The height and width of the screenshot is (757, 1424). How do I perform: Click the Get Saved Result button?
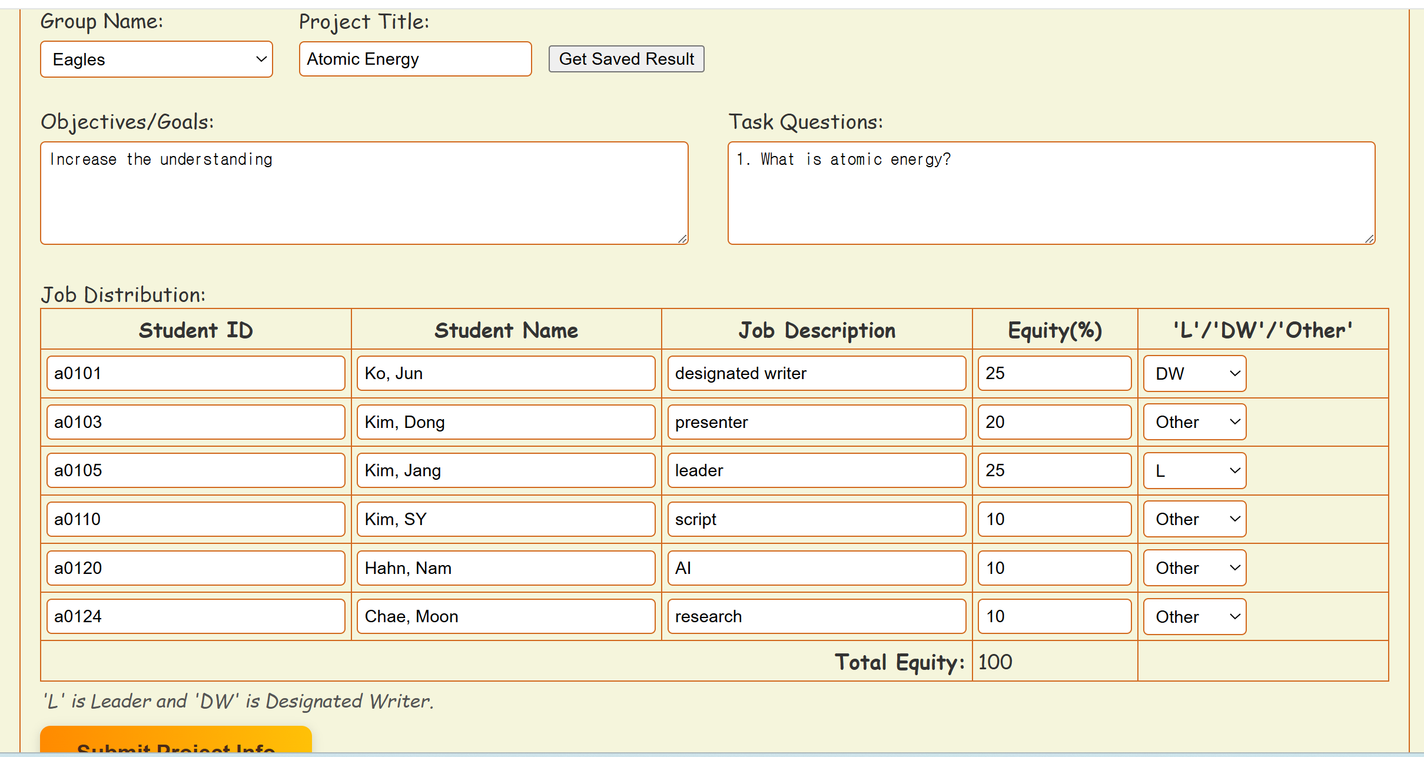click(x=626, y=59)
